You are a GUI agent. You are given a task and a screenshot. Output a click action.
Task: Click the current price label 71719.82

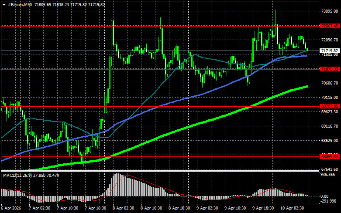tap(330, 51)
